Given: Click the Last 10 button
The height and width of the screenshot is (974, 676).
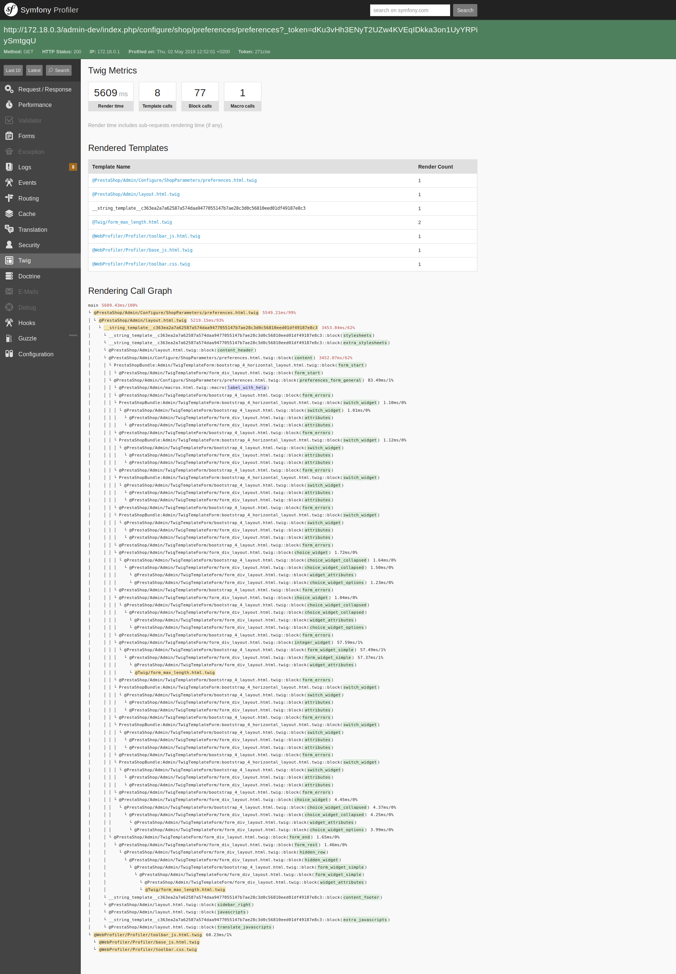Looking at the screenshot, I should coord(13,70).
